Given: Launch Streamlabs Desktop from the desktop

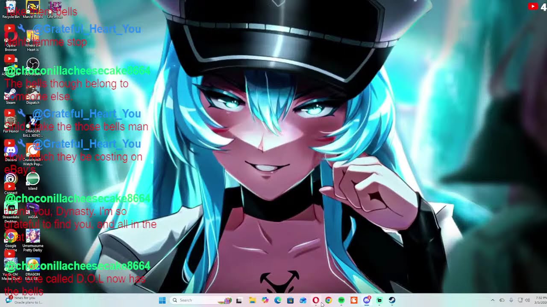Looking at the screenshot, I should pyautogui.click(x=11, y=212).
